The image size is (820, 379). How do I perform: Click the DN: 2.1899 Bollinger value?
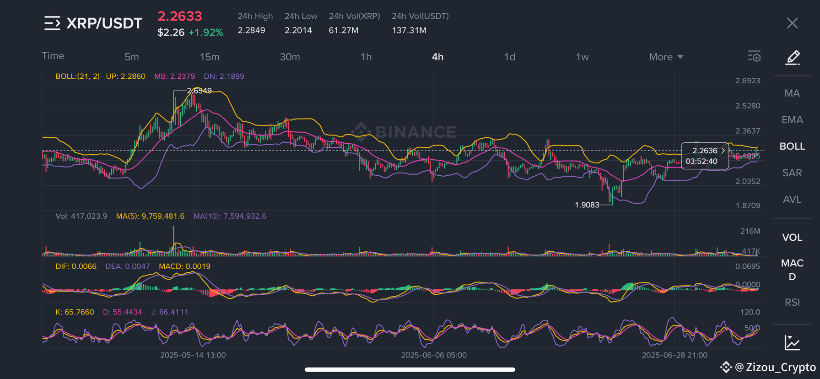224,76
